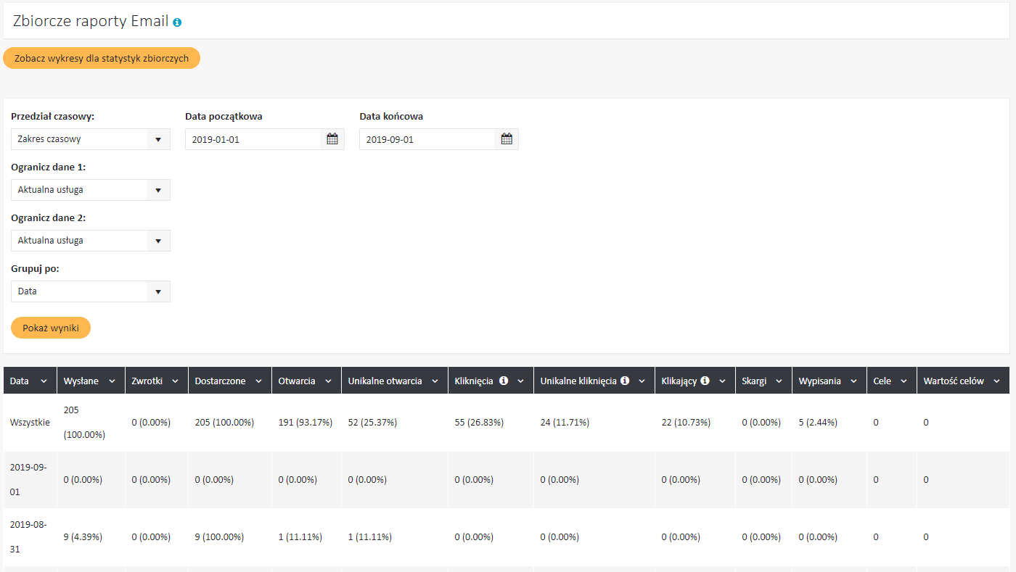The image size is (1016, 572).
Task: Click into Data początkowa date field
Action: click(253, 139)
